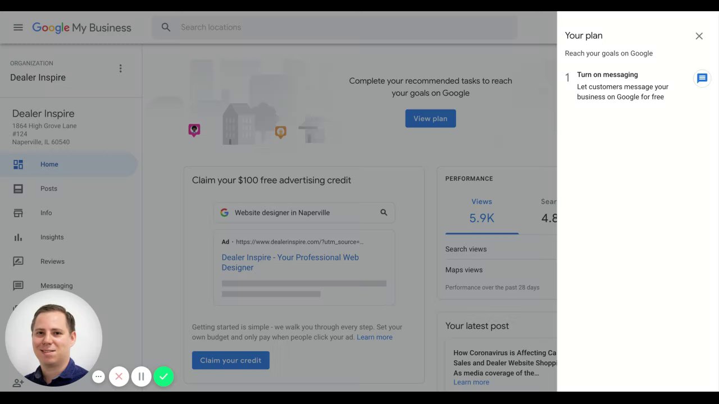The width and height of the screenshot is (719, 404).
Task: Click the Claim your credit button
Action: tap(230, 360)
